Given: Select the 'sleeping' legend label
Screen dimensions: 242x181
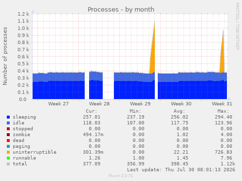Looking at the screenshot, I should point(24,117).
